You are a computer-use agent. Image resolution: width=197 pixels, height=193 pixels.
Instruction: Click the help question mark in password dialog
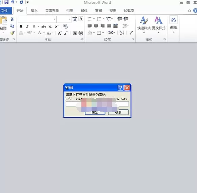[121, 88]
